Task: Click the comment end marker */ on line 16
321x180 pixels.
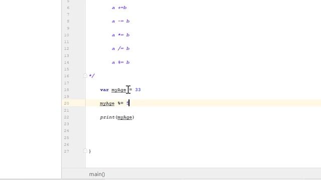Action: point(92,76)
